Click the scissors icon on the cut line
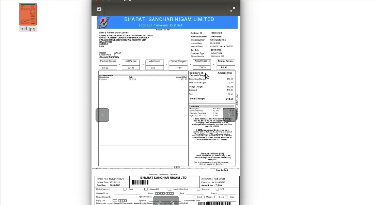377x205 pixels. 96,169
